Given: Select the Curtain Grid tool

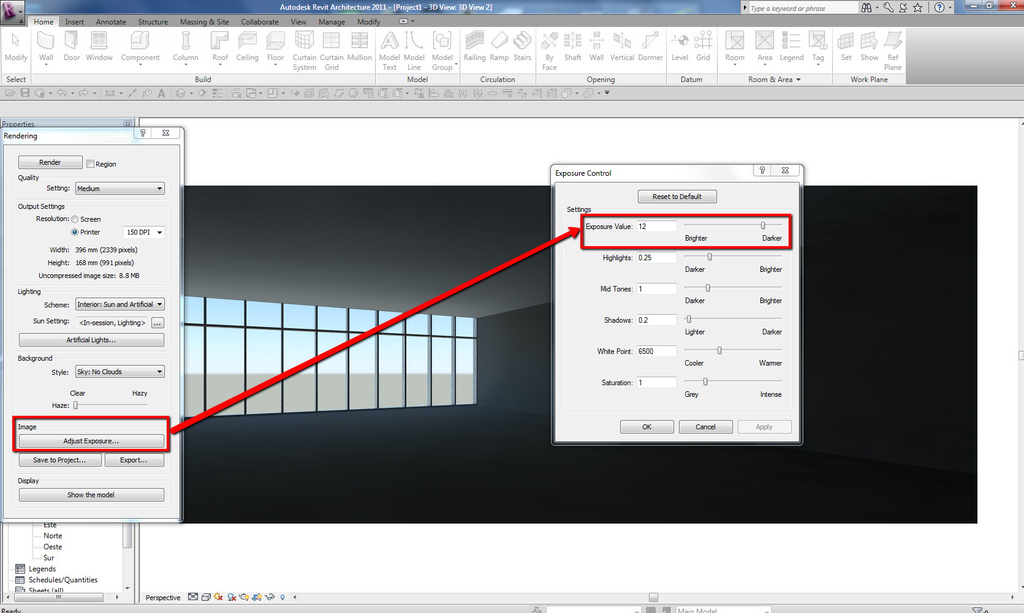Looking at the screenshot, I should pos(332,51).
